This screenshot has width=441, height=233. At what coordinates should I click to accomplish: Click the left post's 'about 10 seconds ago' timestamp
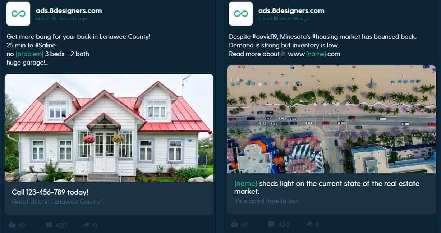[61, 19]
